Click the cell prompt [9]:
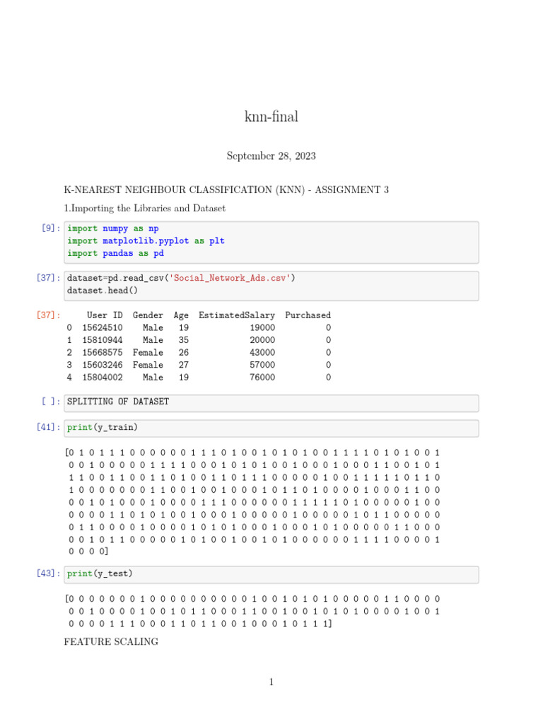Screen dimensions: 543x724 (51, 228)
